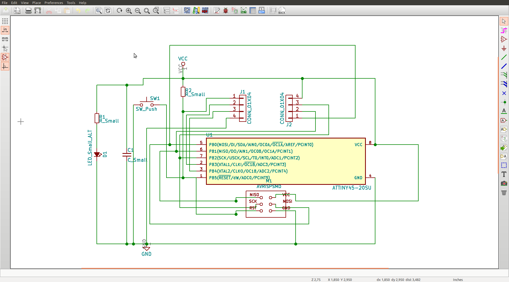Click the Cut scissors icon
509x282 pixels.
tap(49, 11)
